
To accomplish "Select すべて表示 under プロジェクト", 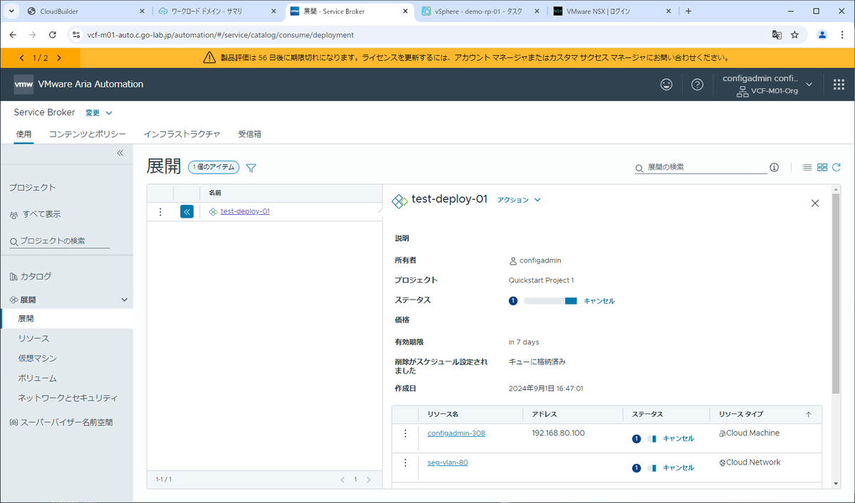I will tap(41, 214).
